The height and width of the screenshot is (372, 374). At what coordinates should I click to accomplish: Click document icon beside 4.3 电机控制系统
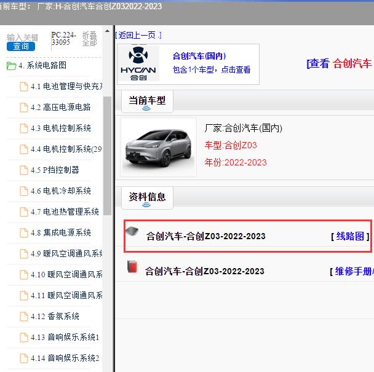click(23, 129)
